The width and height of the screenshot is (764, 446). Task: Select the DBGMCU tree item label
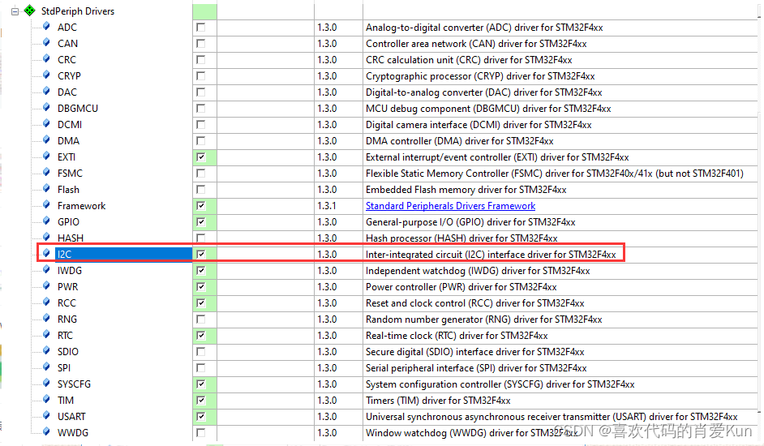tap(78, 108)
